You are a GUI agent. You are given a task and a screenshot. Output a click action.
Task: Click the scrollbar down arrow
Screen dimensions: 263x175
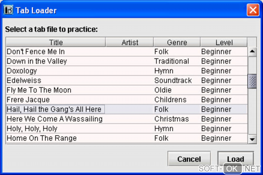252,139
